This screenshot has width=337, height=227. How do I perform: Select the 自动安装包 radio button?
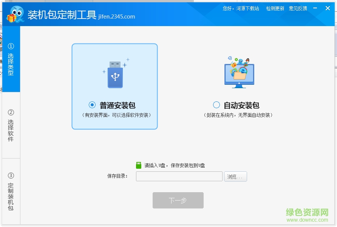click(x=216, y=105)
